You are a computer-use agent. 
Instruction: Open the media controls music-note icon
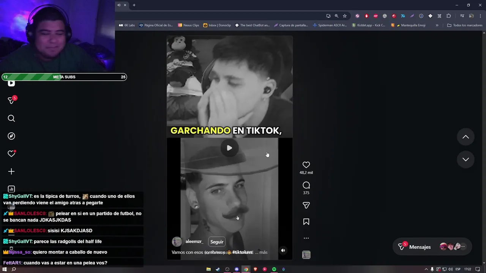462,16
